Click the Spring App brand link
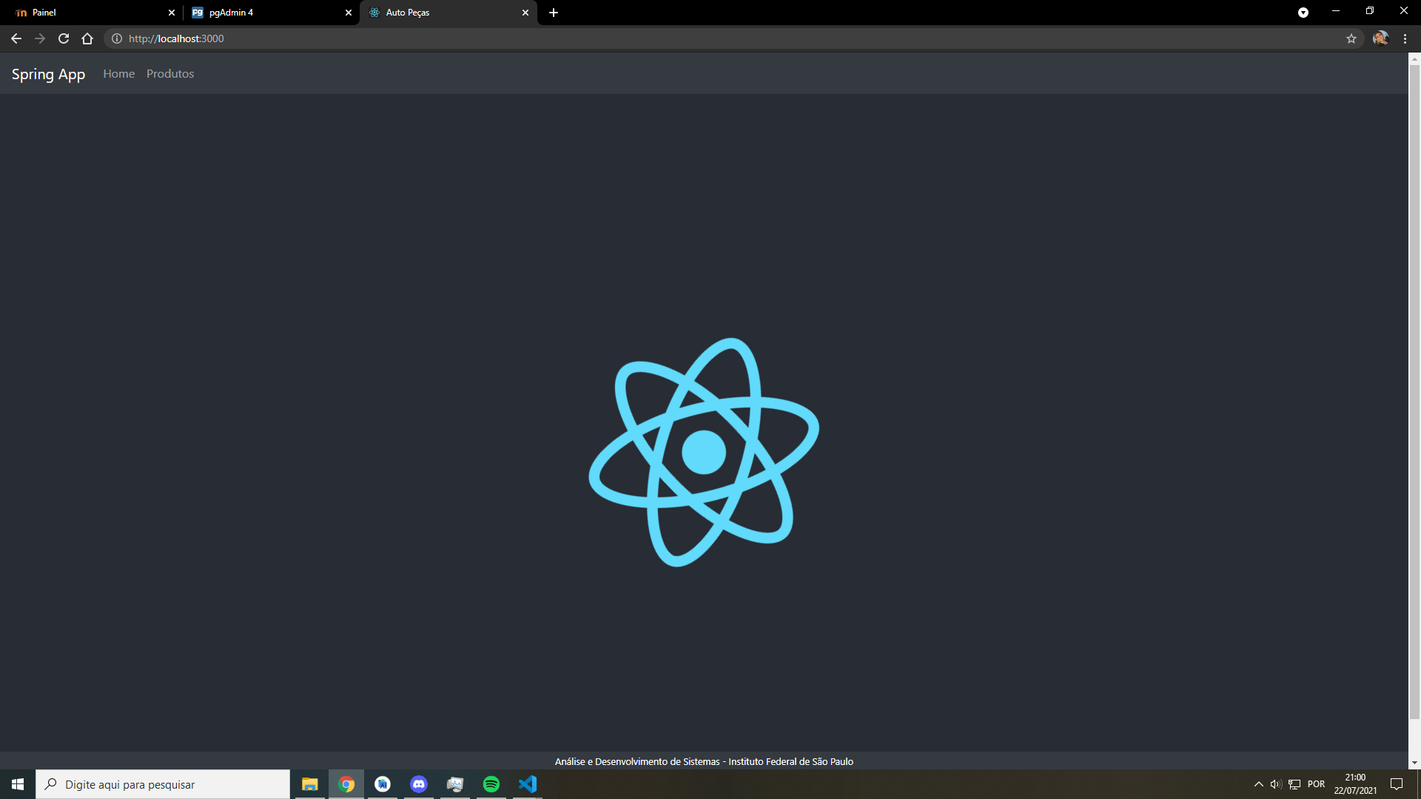 [48, 74]
